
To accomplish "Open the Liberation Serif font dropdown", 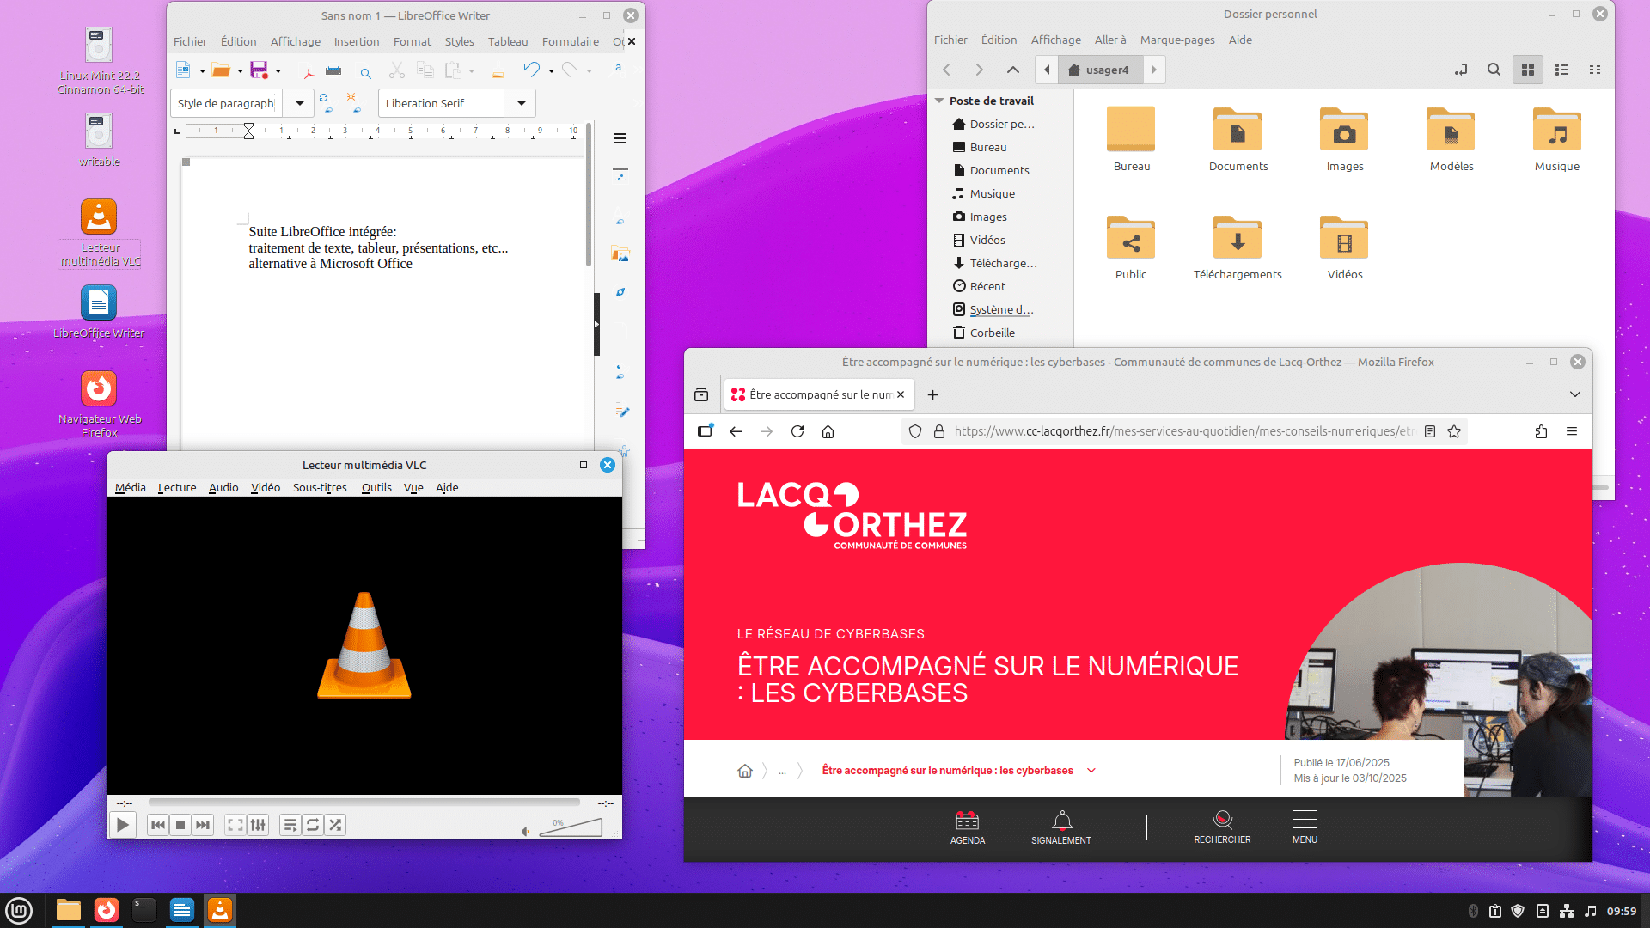I will 521,103.
